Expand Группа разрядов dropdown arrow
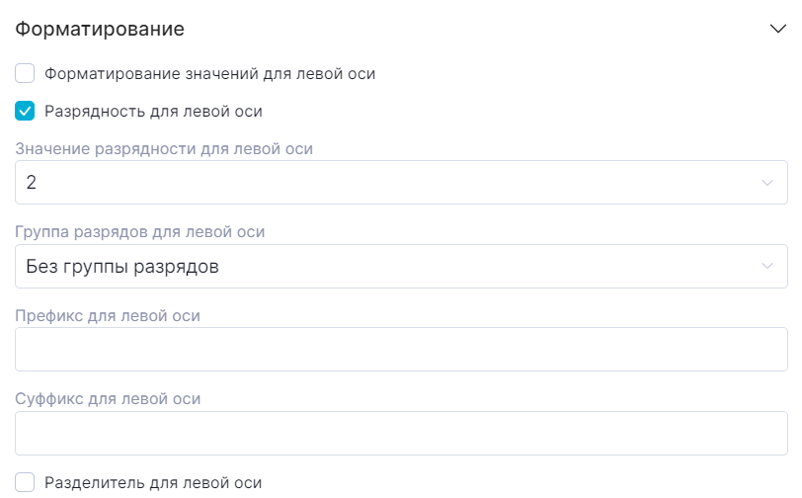 pyautogui.click(x=767, y=267)
